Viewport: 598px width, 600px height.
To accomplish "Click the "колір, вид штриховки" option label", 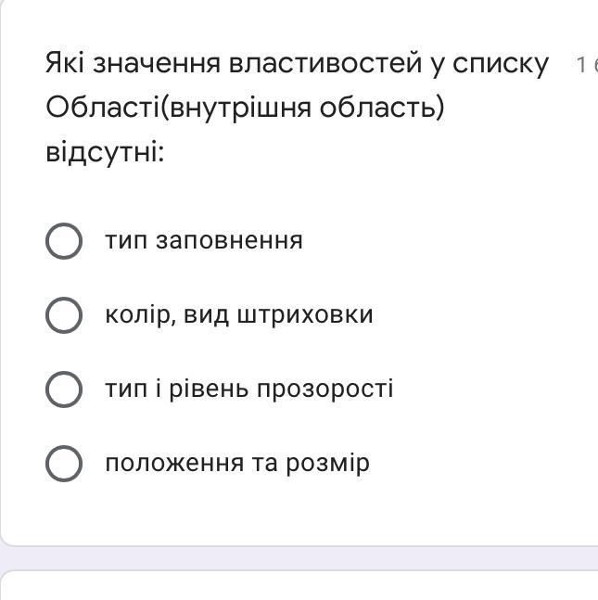I will pos(239,315).
